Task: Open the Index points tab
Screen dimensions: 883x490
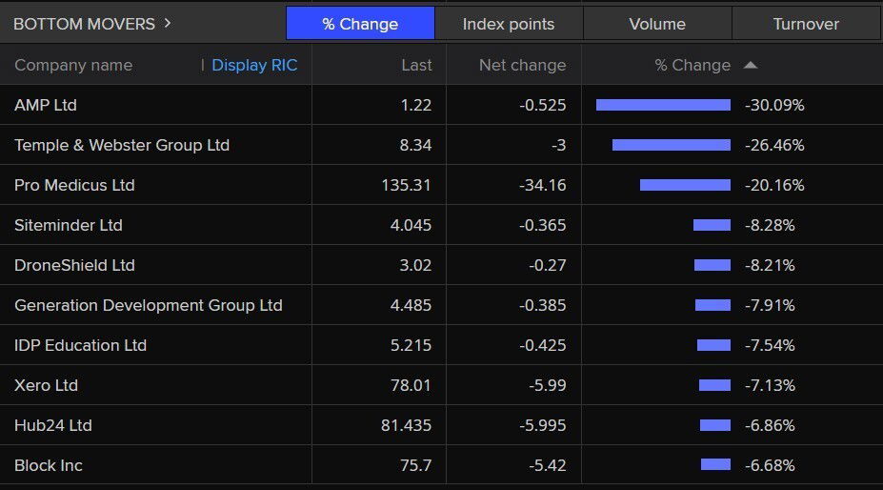Action: 509,24
